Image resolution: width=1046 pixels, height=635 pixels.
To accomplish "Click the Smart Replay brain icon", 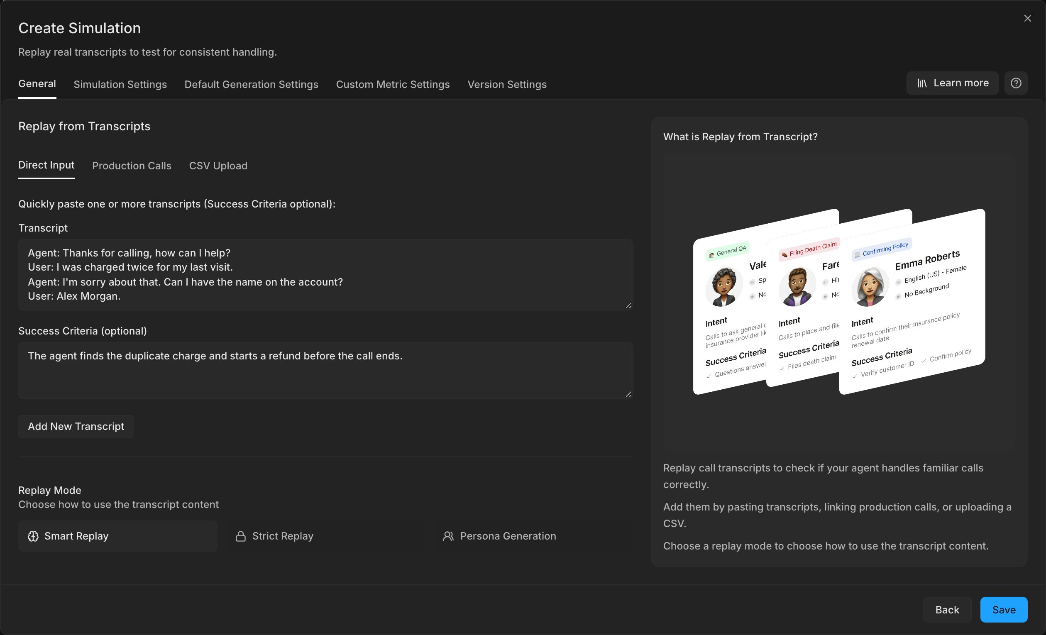I will tap(33, 536).
